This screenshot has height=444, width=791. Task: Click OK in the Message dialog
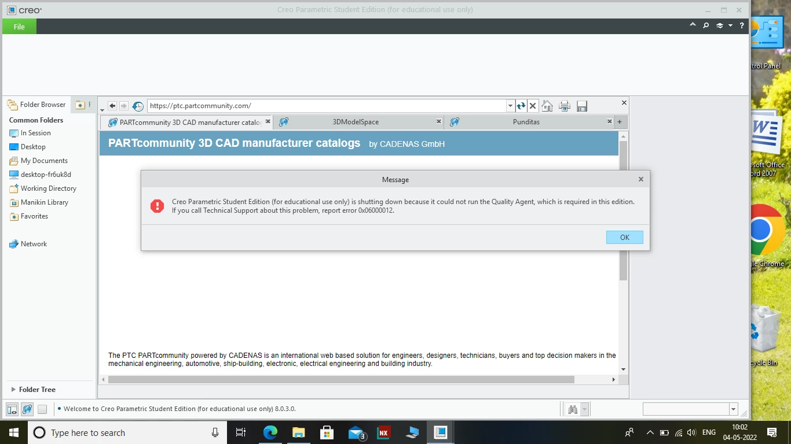click(x=624, y=237)
